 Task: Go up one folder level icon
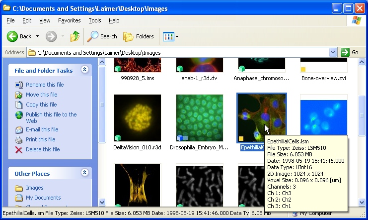[x=75, y=36]
